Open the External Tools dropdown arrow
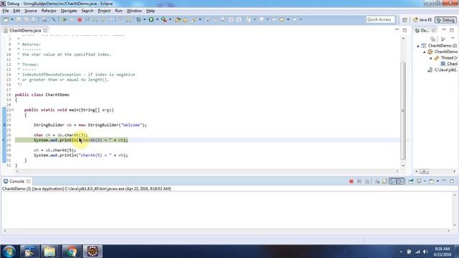 170,19
